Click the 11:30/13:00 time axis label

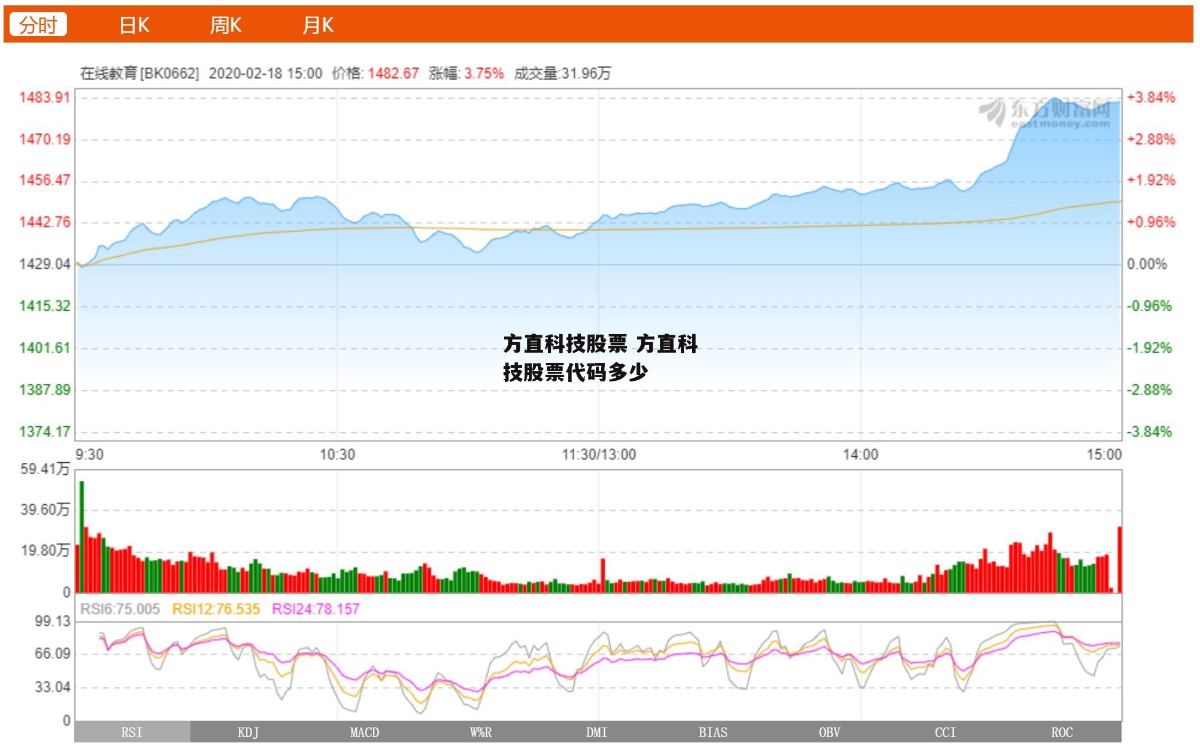tap(599, 455)
